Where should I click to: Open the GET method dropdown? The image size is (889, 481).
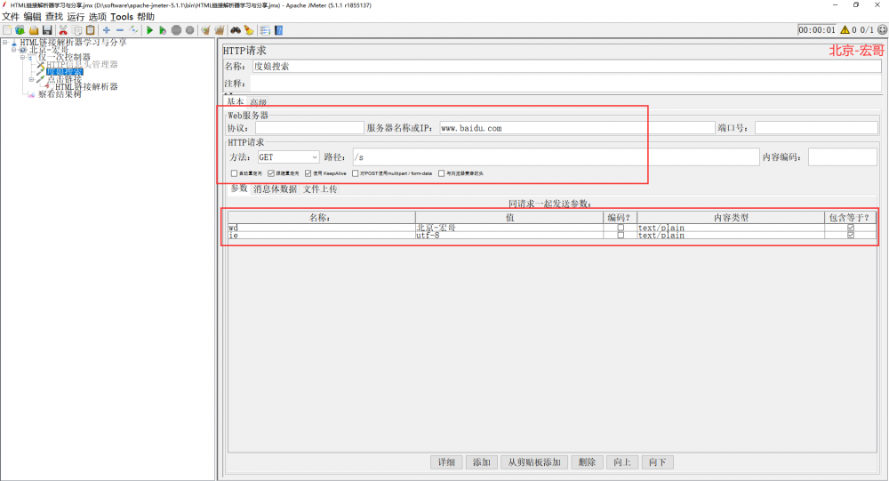(288, 157)
